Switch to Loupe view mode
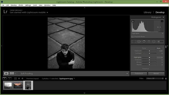This screenshot has height=95, width=169. [x=6, y=74]
